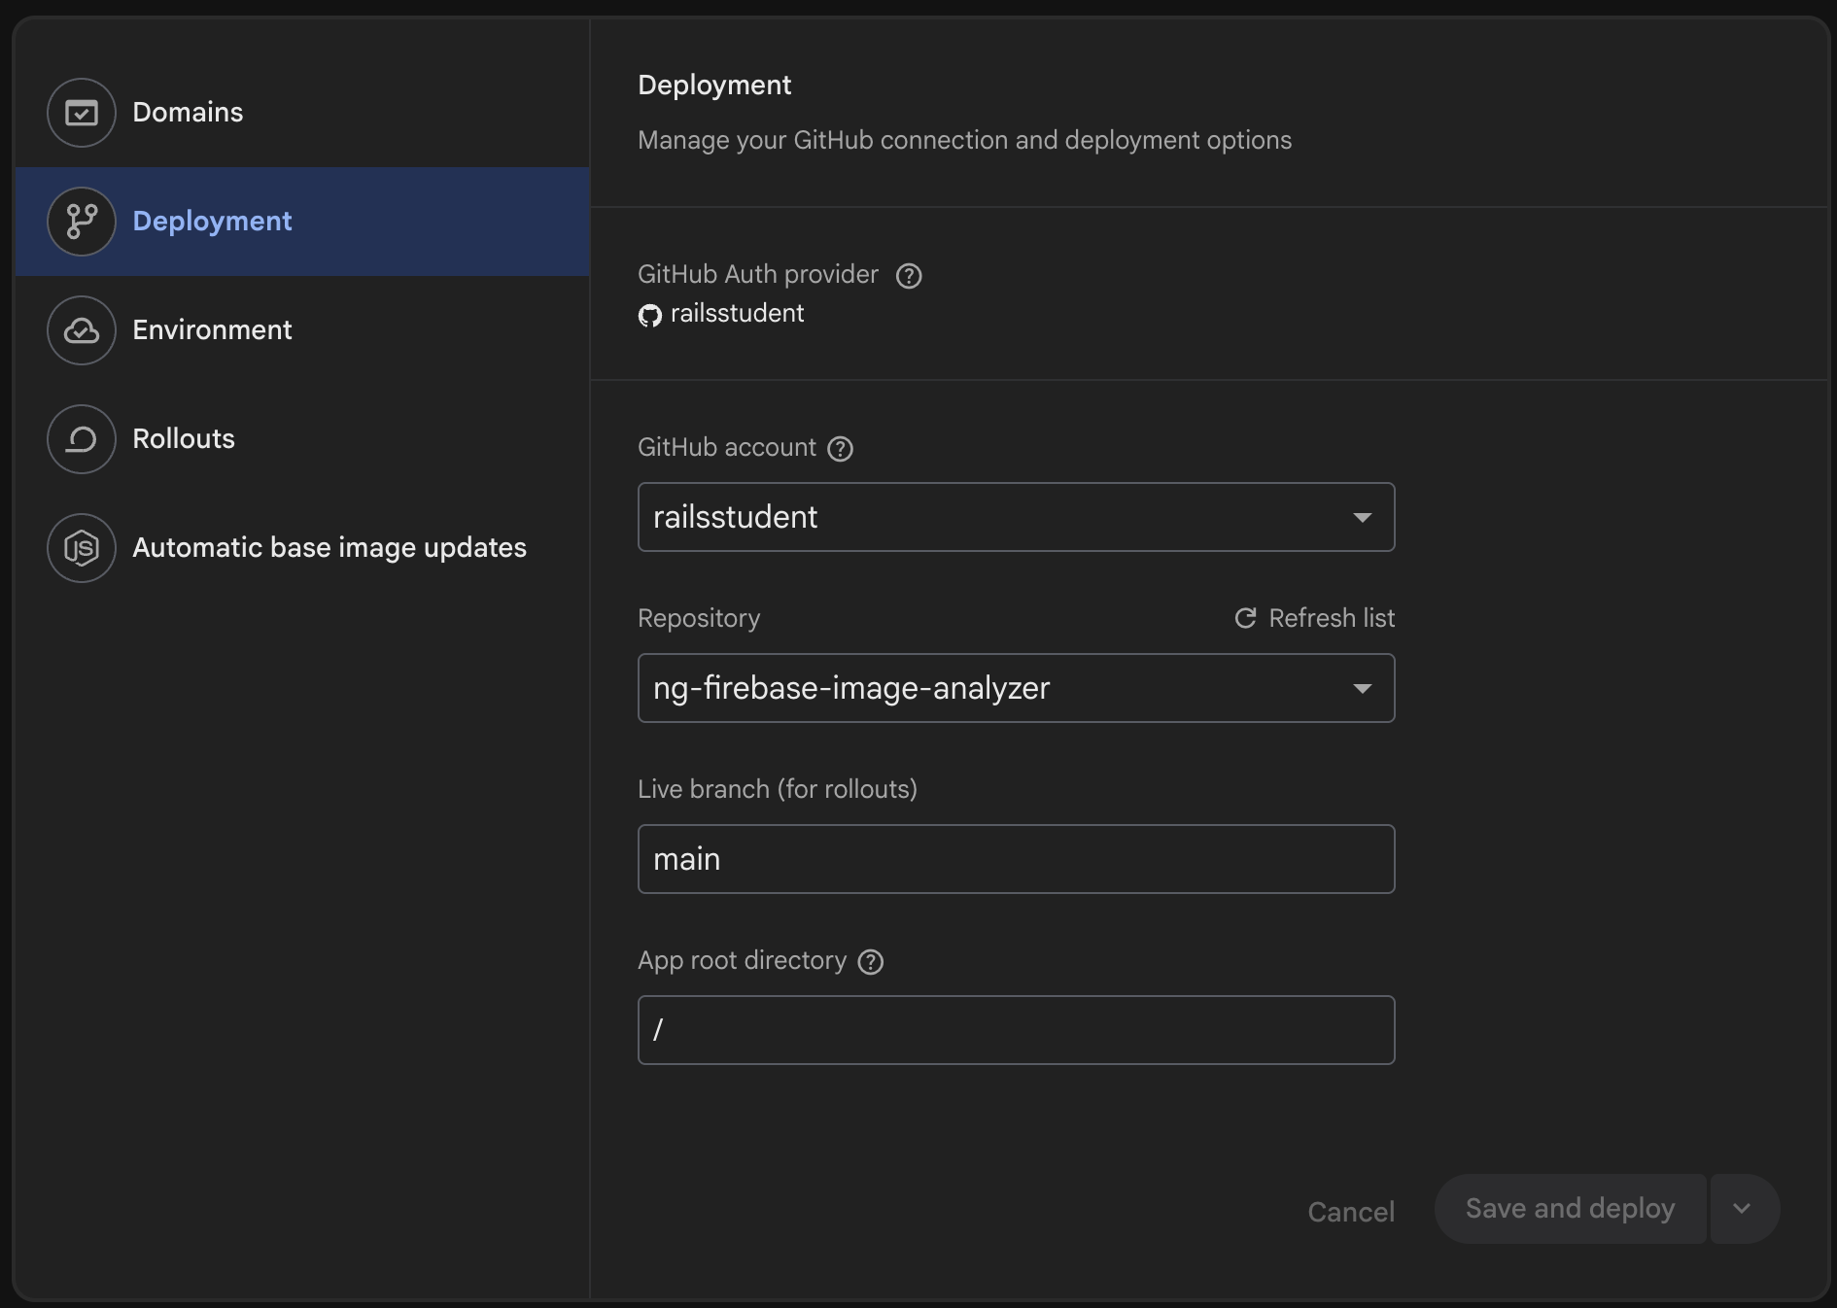The image size is (1837, 1308).
Task: Click the Deployment panel heading
Action: (x=714, y=86)
